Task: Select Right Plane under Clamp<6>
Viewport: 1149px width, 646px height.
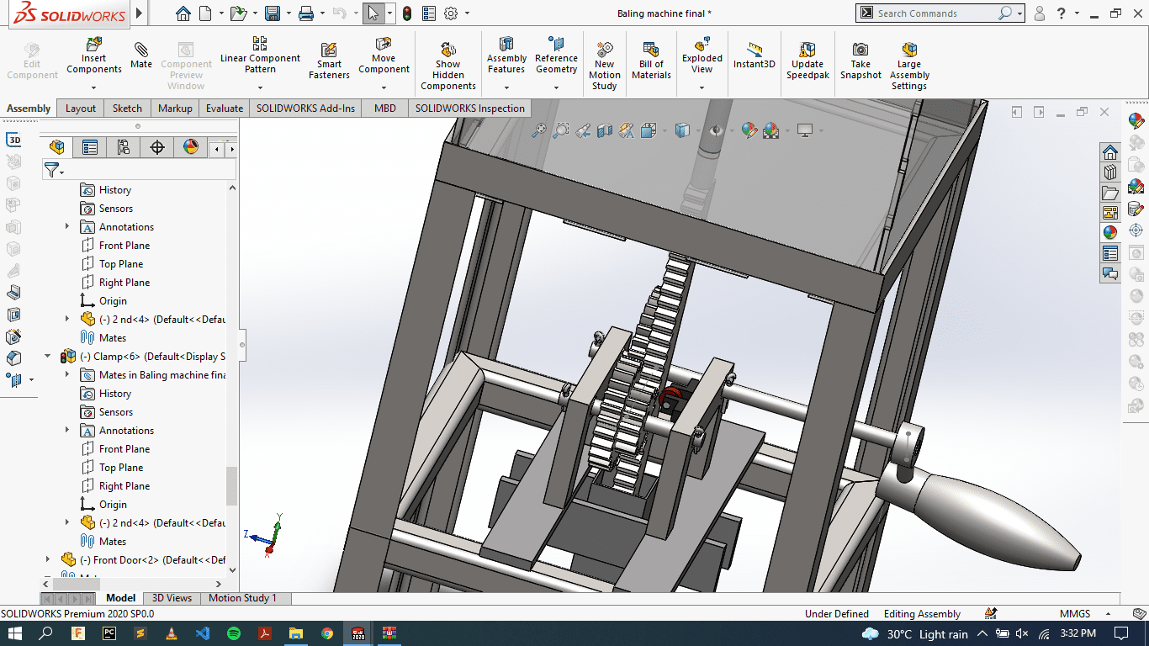Action: coord(124,486)
